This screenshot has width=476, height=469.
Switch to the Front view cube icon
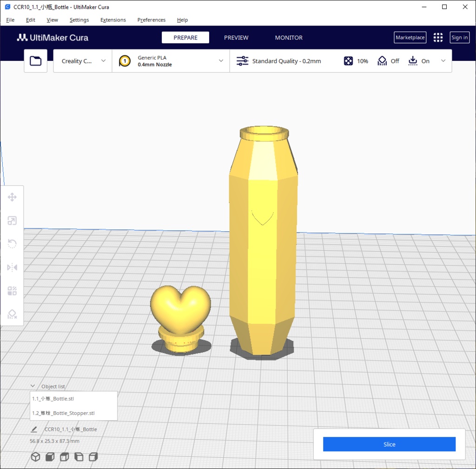(x=50, y=457)
